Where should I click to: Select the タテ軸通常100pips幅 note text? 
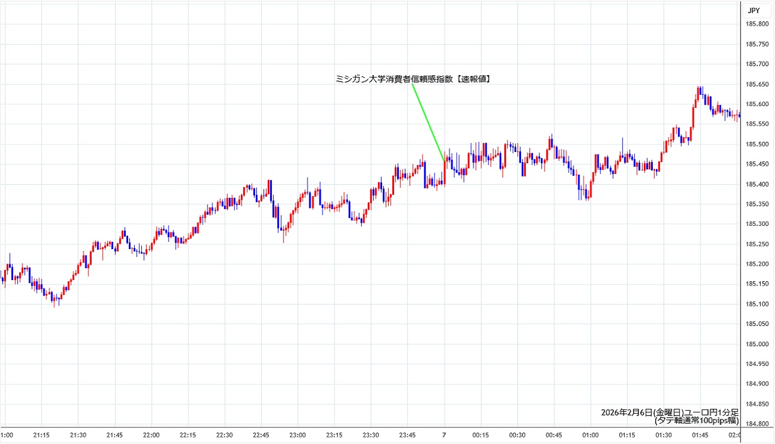pyautogui.click(x=696, y=420)
